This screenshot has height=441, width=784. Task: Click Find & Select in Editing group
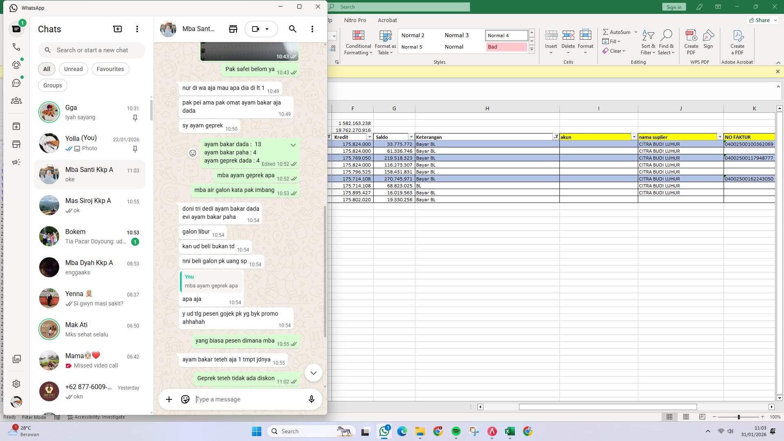(666, 42)
